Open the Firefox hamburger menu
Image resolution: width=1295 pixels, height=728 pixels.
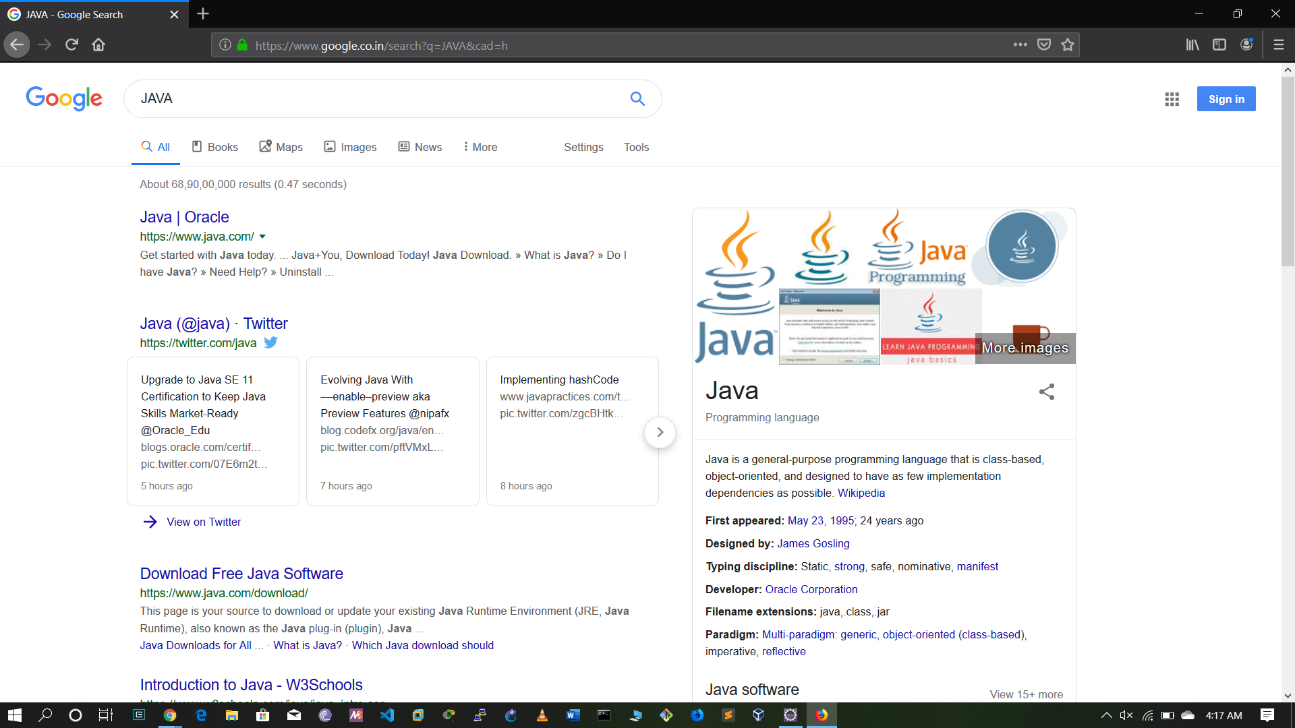tap(1278, 45)
